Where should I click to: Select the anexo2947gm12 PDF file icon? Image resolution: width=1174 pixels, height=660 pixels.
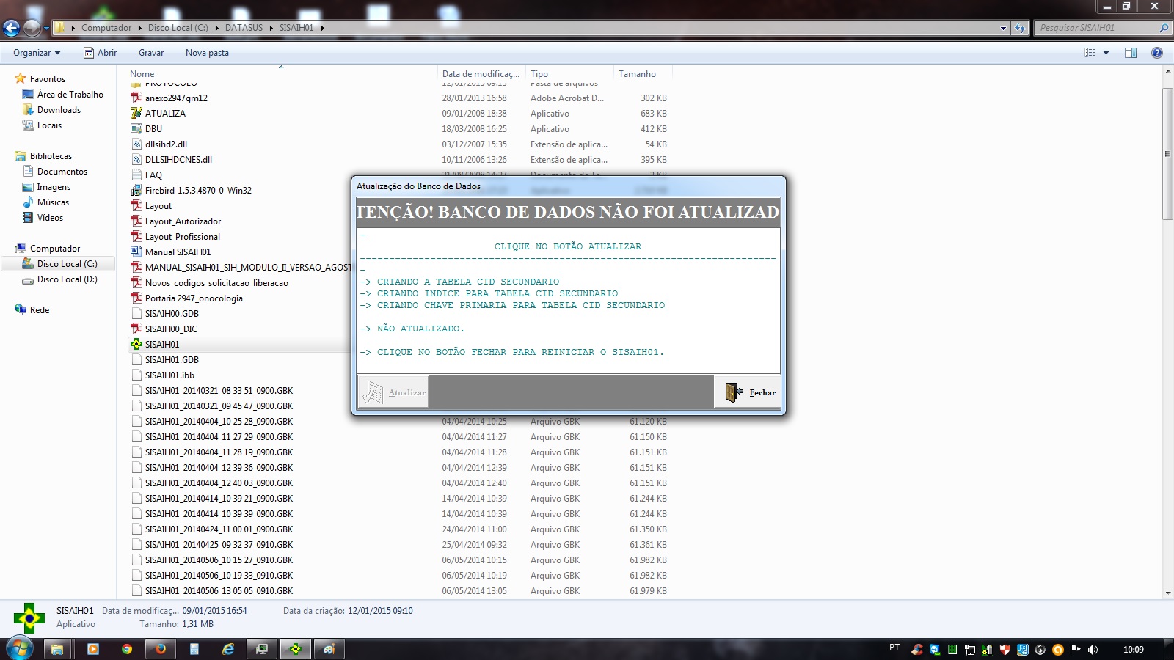[x=136, y=98]
